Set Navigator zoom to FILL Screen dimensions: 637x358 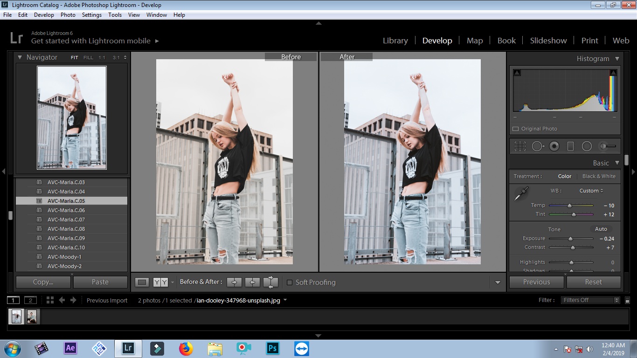[88, 58]
